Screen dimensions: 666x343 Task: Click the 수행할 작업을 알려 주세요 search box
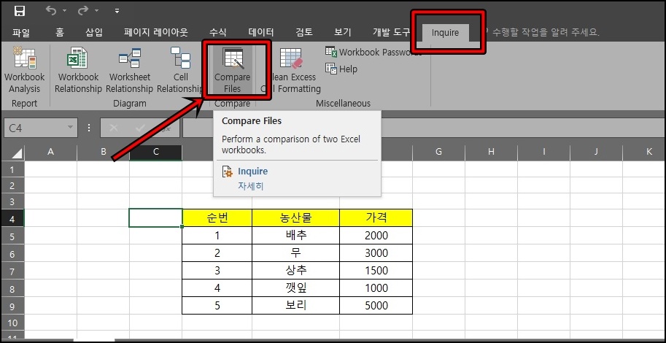[x=544, y=32]
